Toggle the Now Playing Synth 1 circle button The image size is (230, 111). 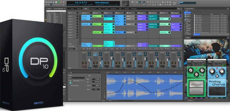click(169, 46)
